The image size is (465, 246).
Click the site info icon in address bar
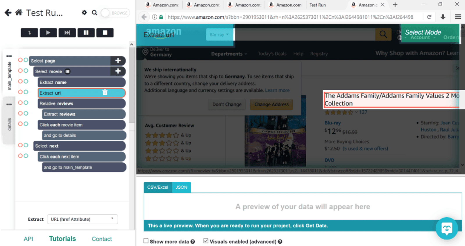click(155, 17)
